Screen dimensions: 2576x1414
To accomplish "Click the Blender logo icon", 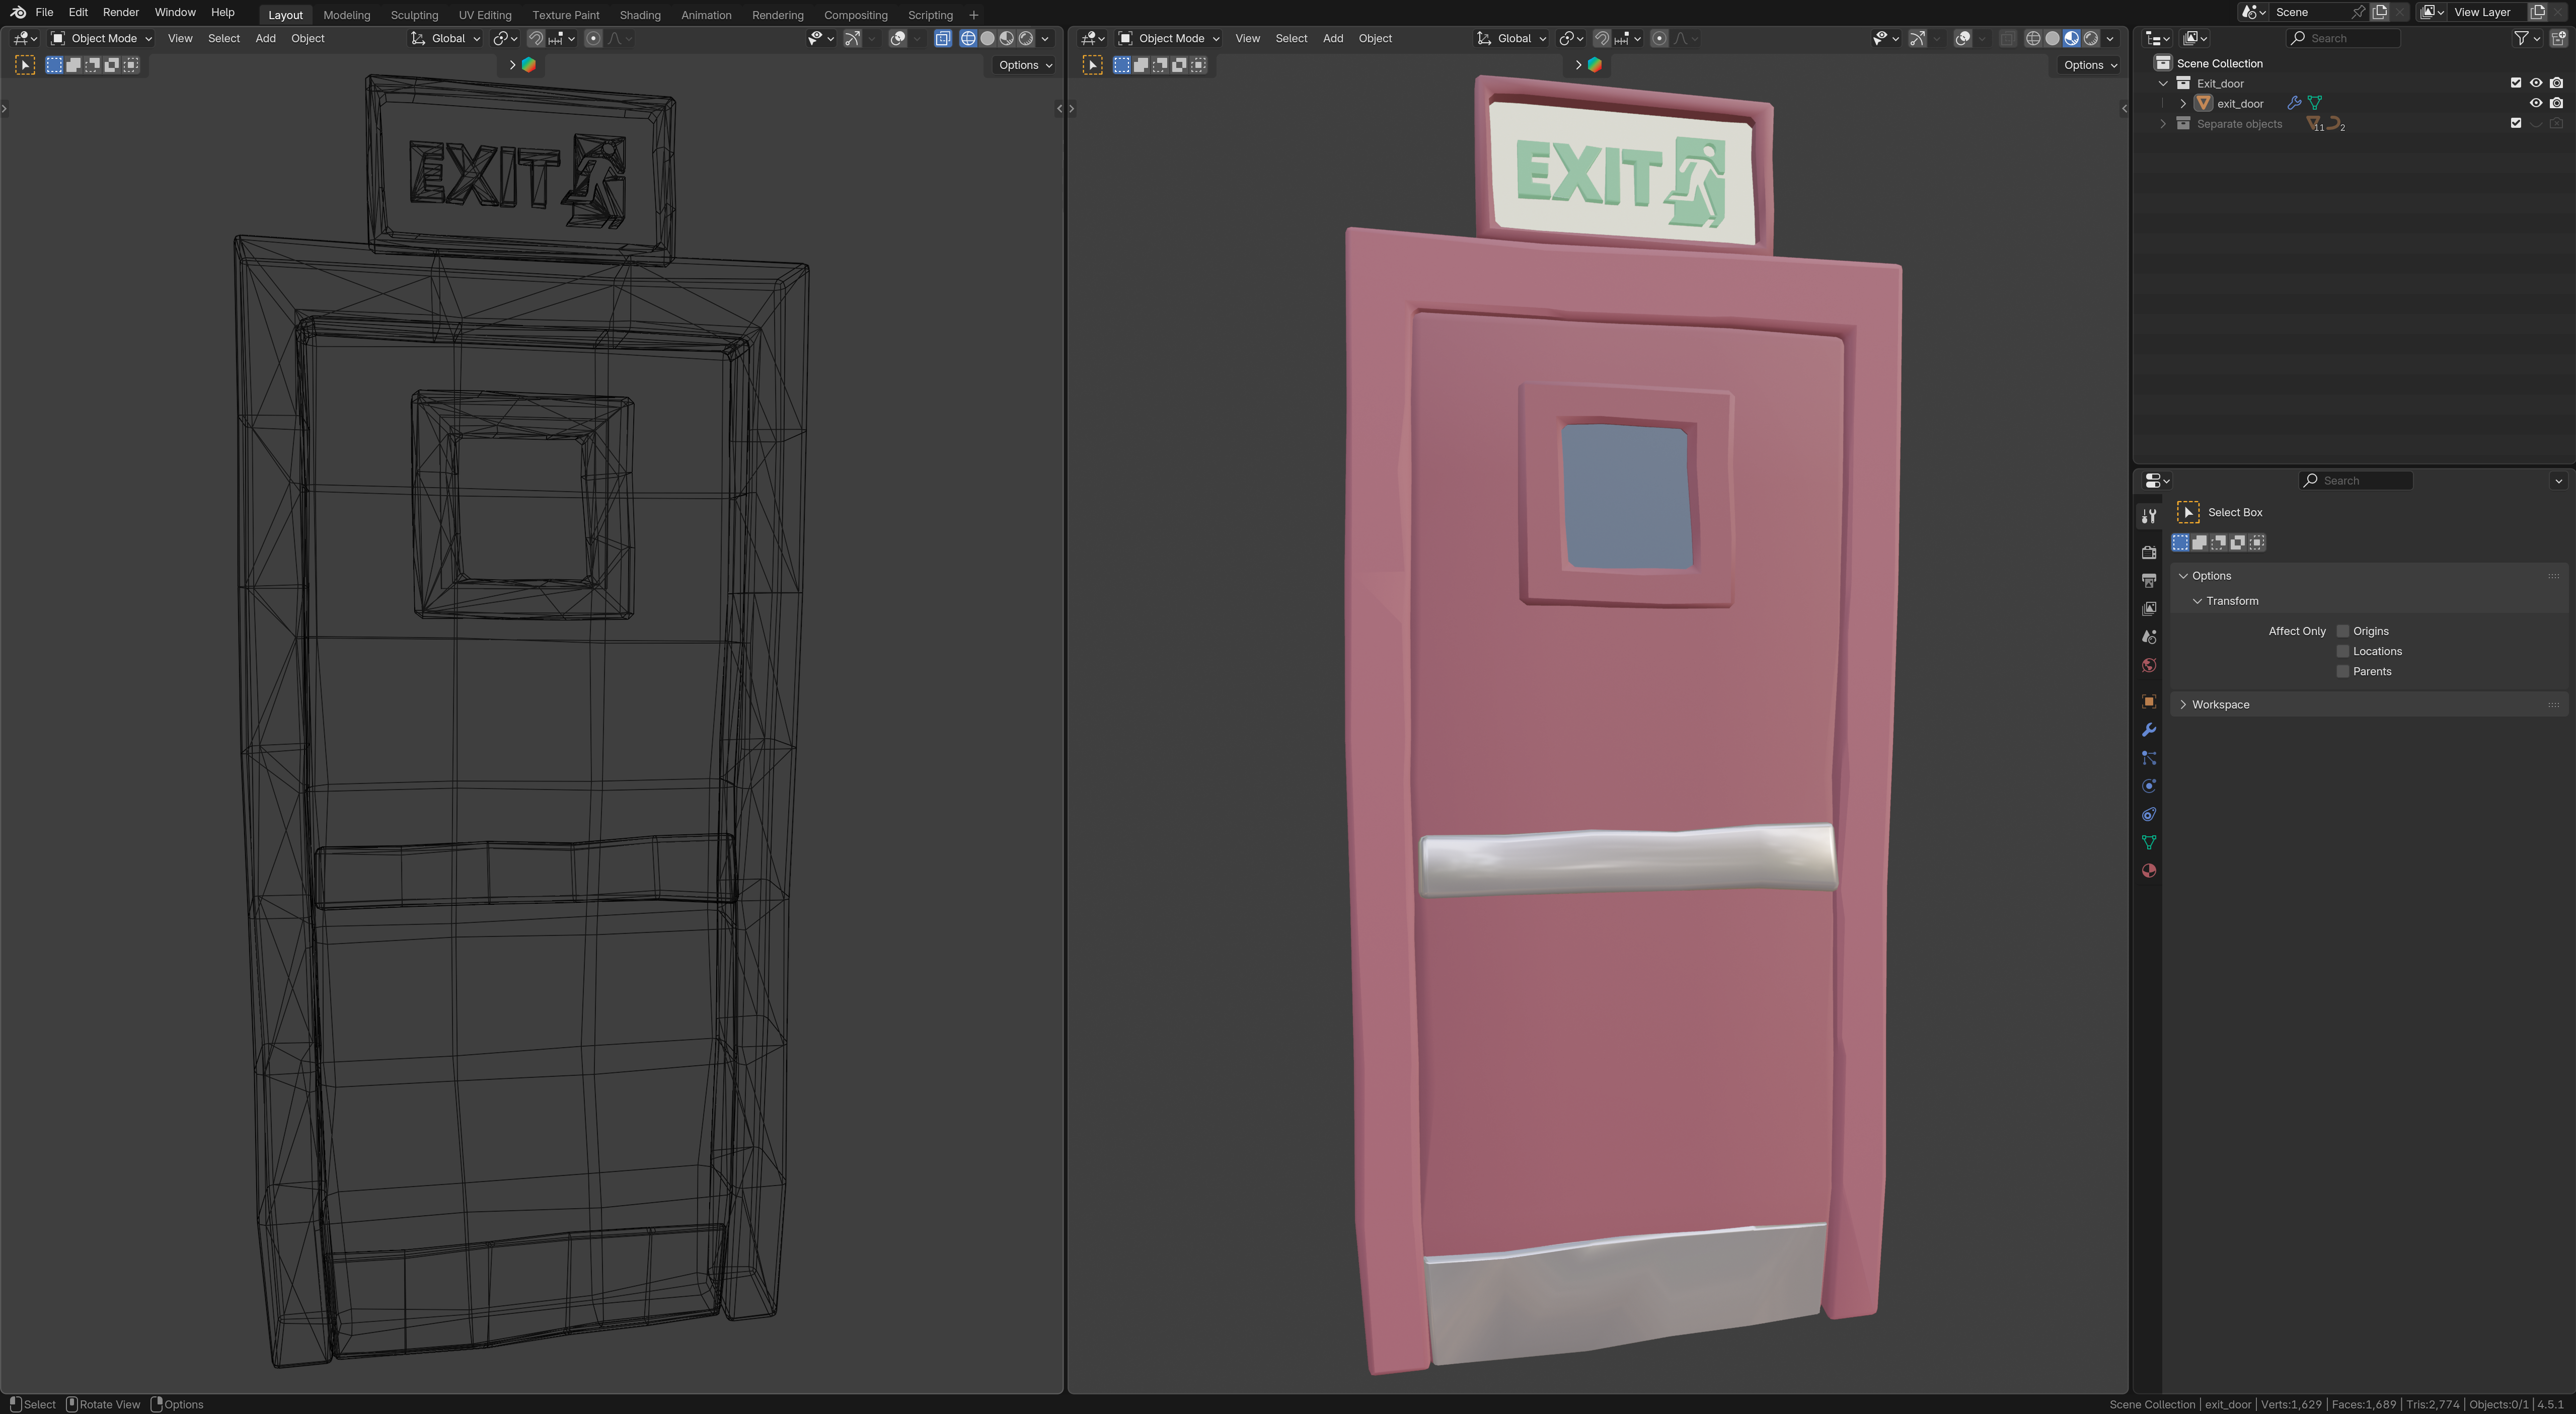I will (18, 13).
